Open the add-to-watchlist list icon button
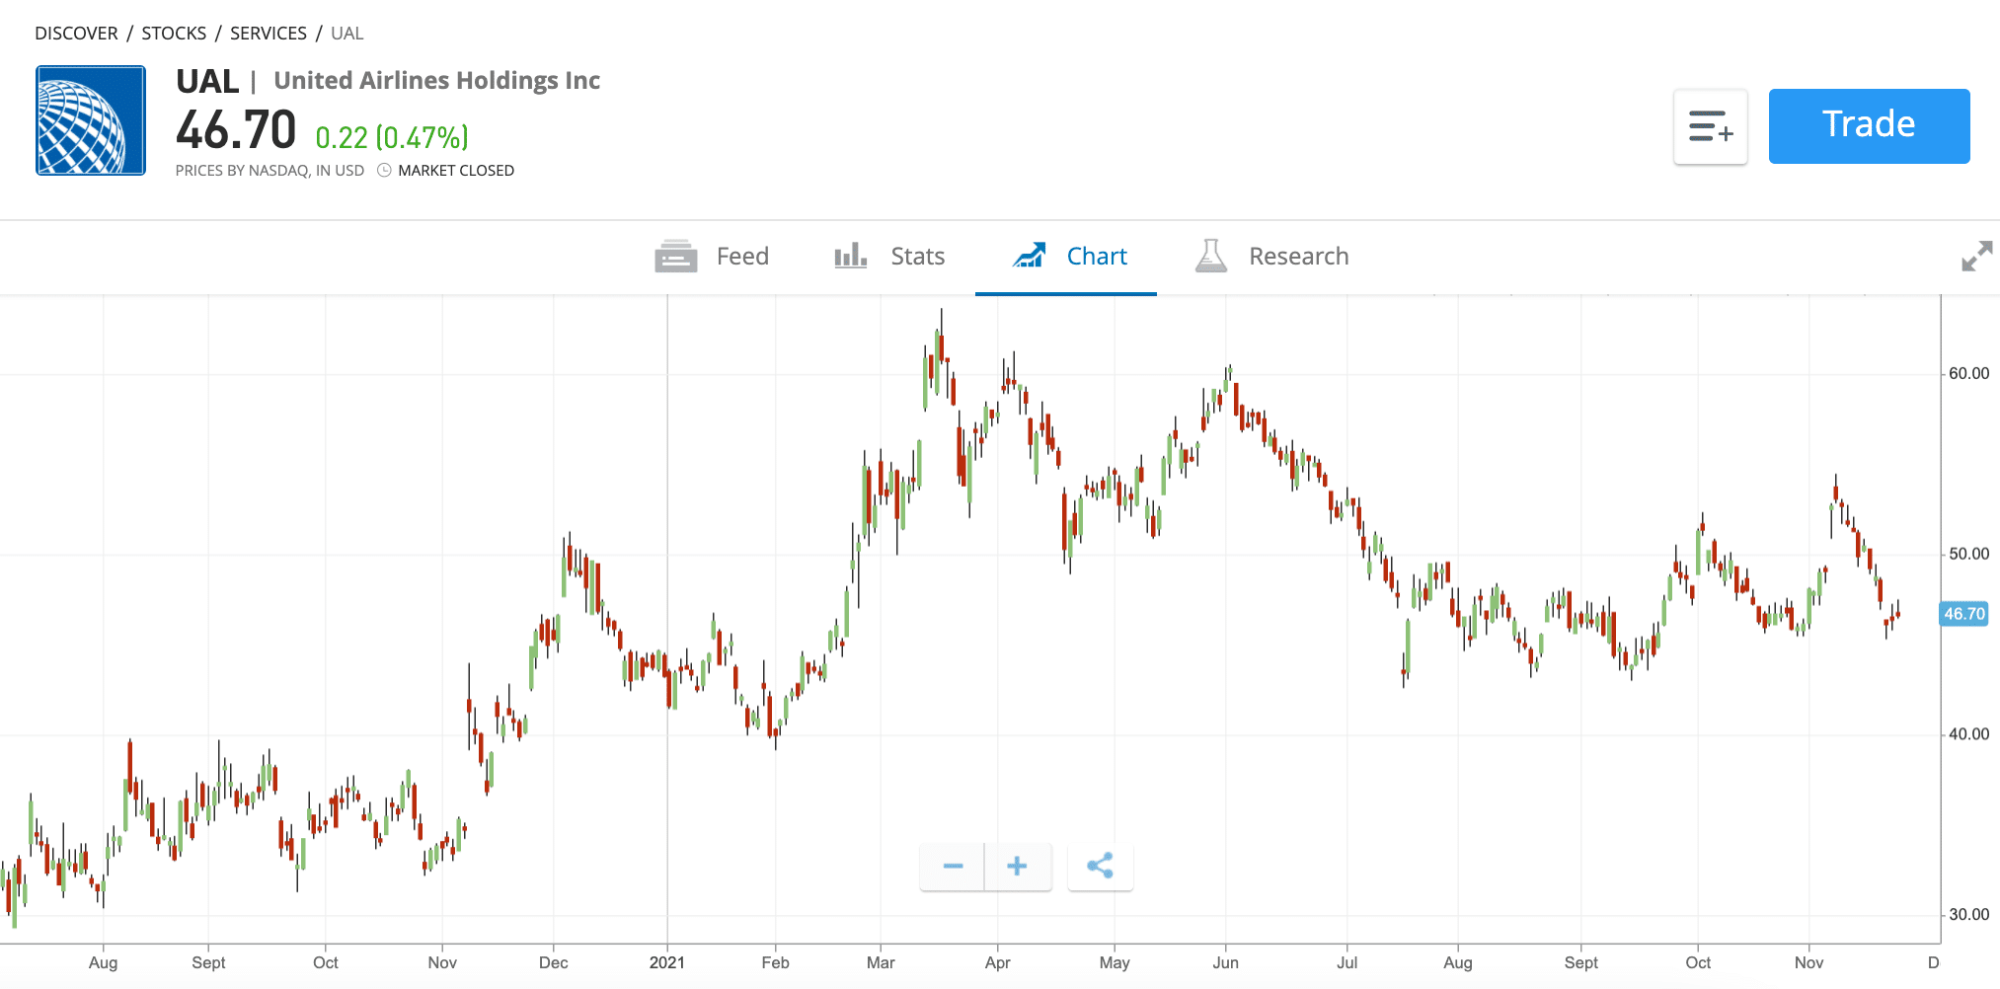 [x=1710, y=126]
